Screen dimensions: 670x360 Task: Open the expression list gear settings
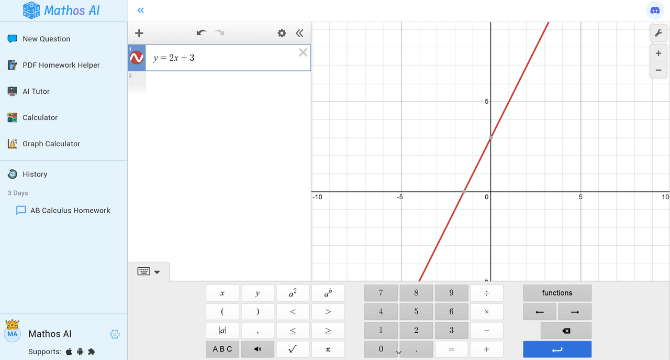tap(282, 33)
